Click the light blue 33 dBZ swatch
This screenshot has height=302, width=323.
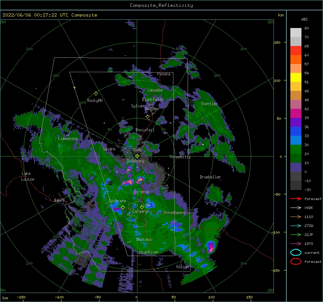tap(296, 140)
